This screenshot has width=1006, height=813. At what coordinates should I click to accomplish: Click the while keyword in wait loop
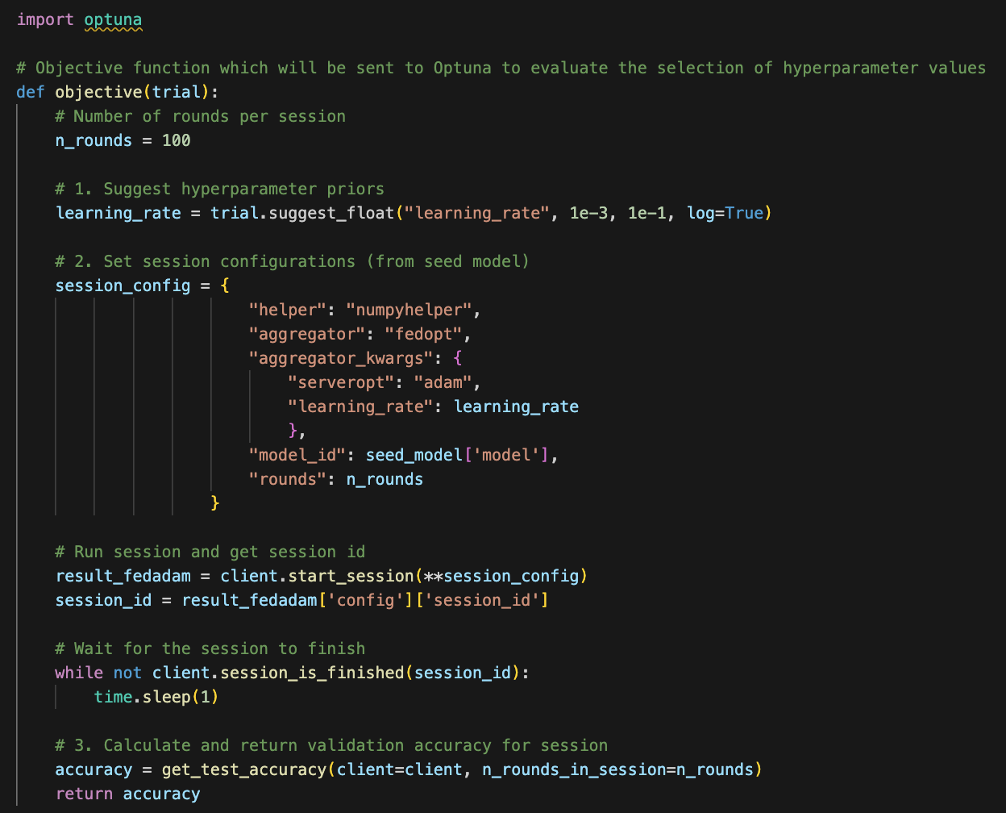[79, 673]
